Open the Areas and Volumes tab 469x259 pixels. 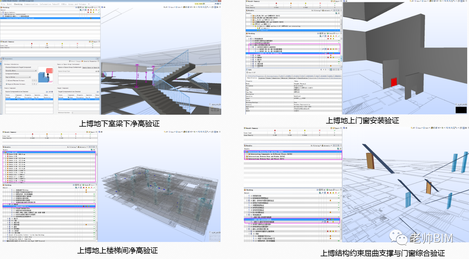[77, 4]
